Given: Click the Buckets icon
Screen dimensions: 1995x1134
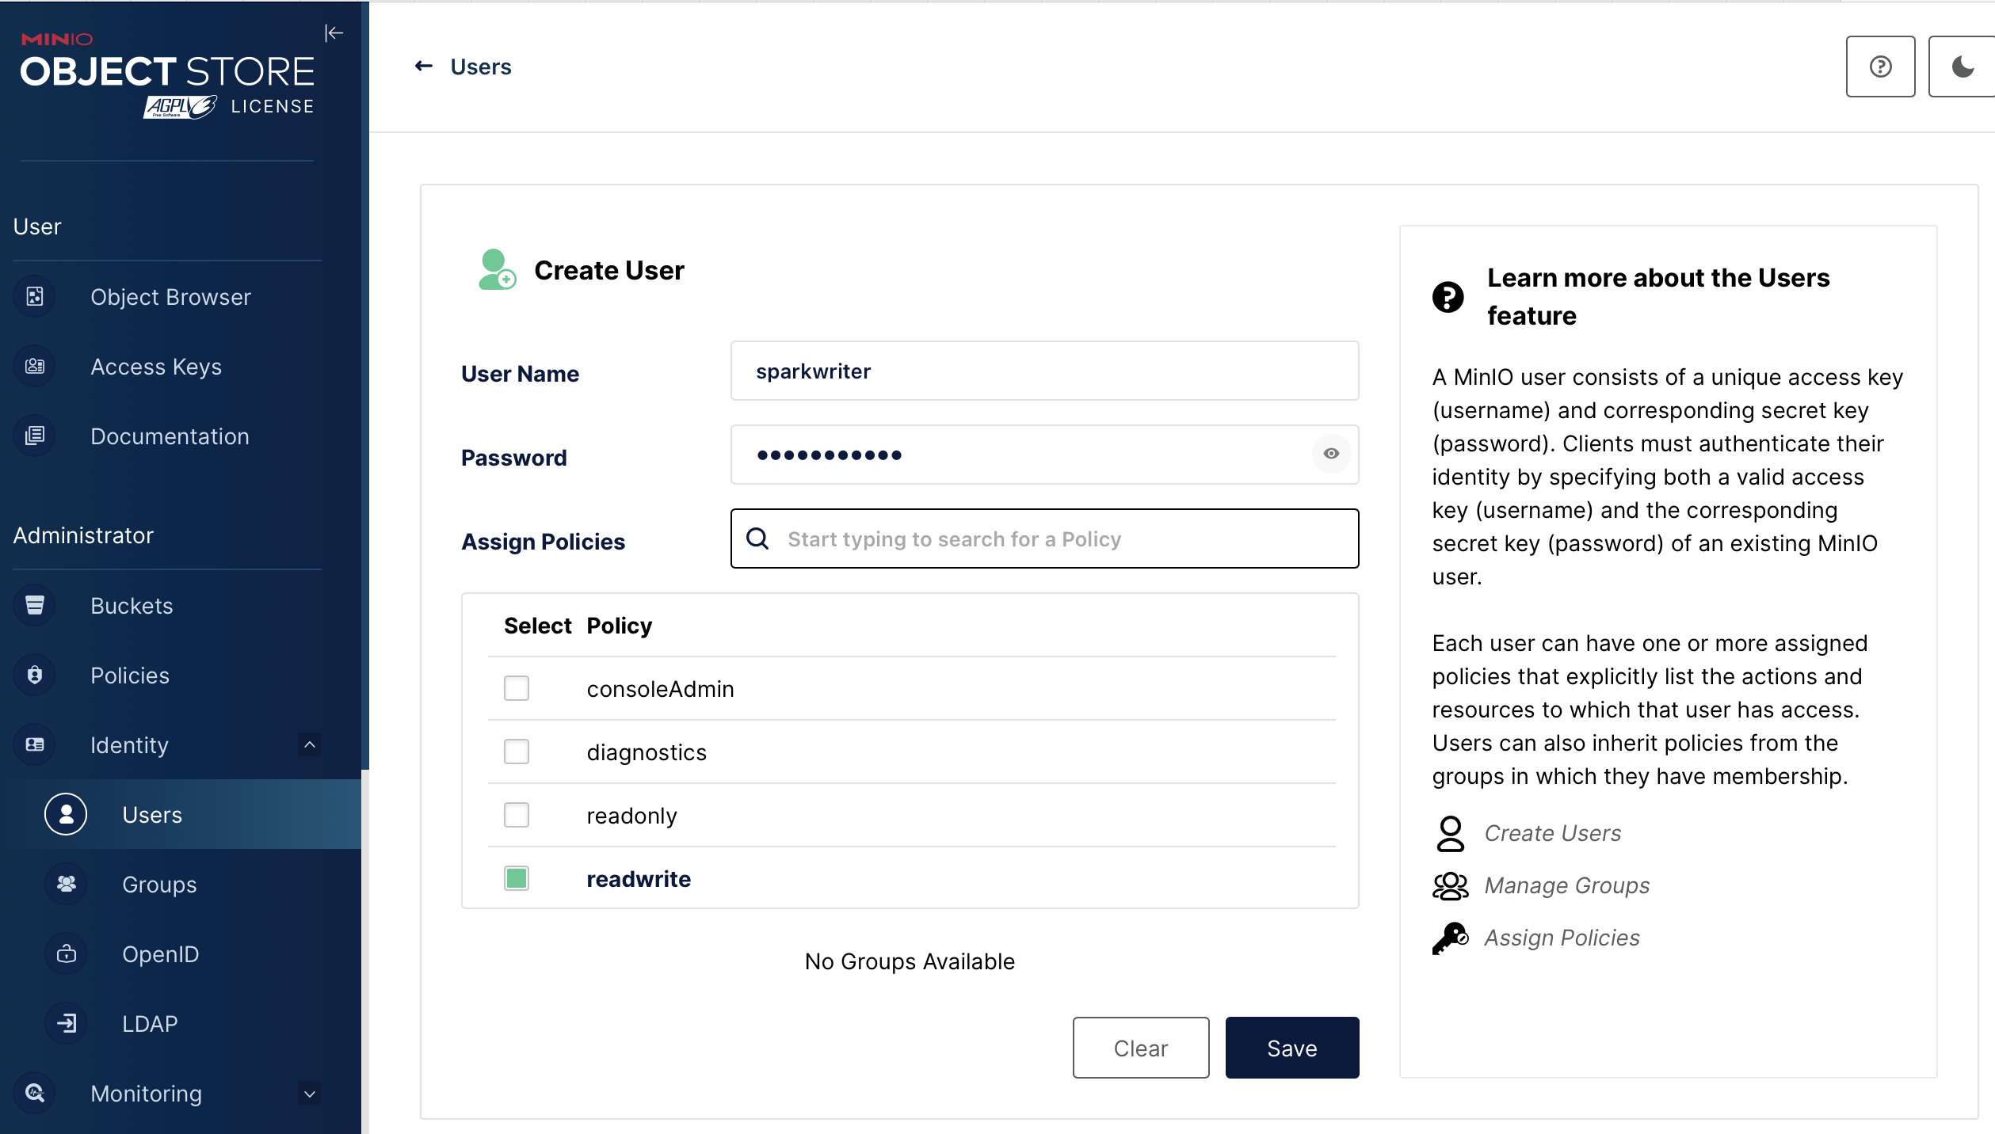Looking at the screenshot, I should [35, 606].
